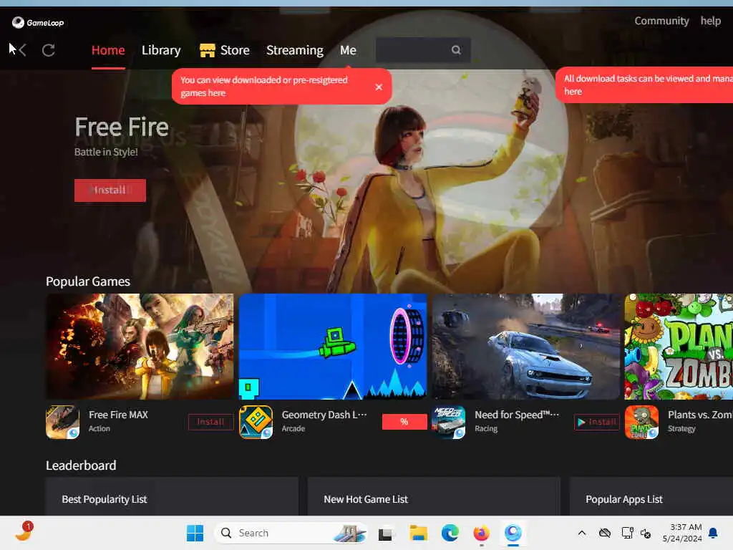
Task: Go back with the back arrow
Action: (22, 50)
